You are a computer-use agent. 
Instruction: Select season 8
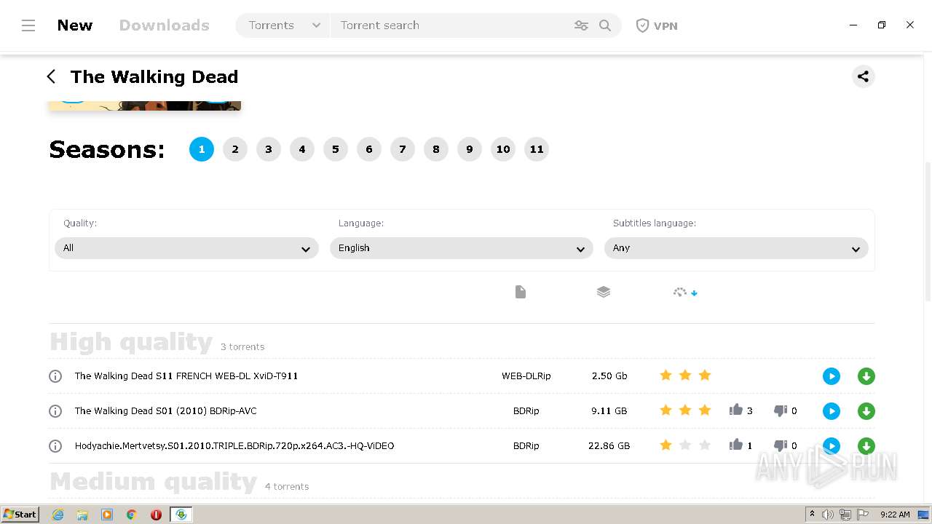(x=436, y=149)
